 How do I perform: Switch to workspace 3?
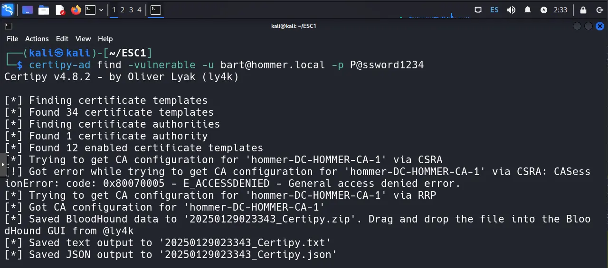(x=131, y=10)
